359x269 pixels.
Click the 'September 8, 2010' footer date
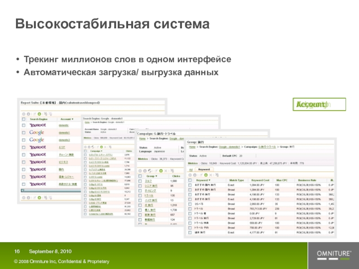pyautogui.click(x=50, y=252)
